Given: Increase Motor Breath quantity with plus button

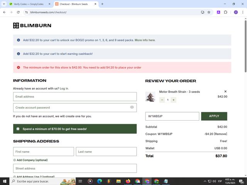Looking at the screenshot, I should pos(173,100).
